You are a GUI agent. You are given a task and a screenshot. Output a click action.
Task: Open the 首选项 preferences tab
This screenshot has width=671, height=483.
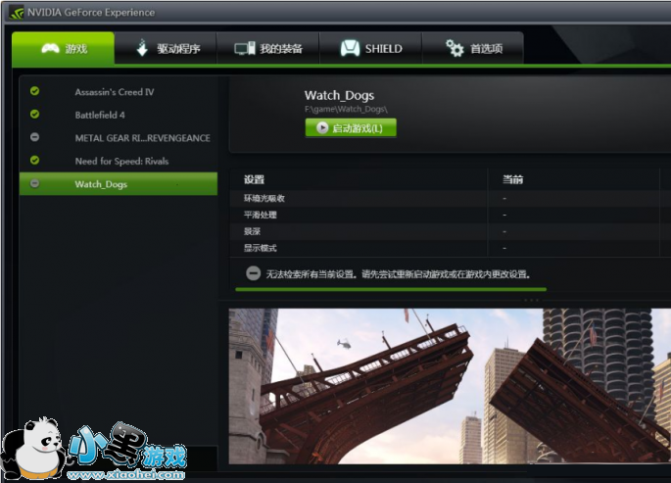click(x=473, y=48)
